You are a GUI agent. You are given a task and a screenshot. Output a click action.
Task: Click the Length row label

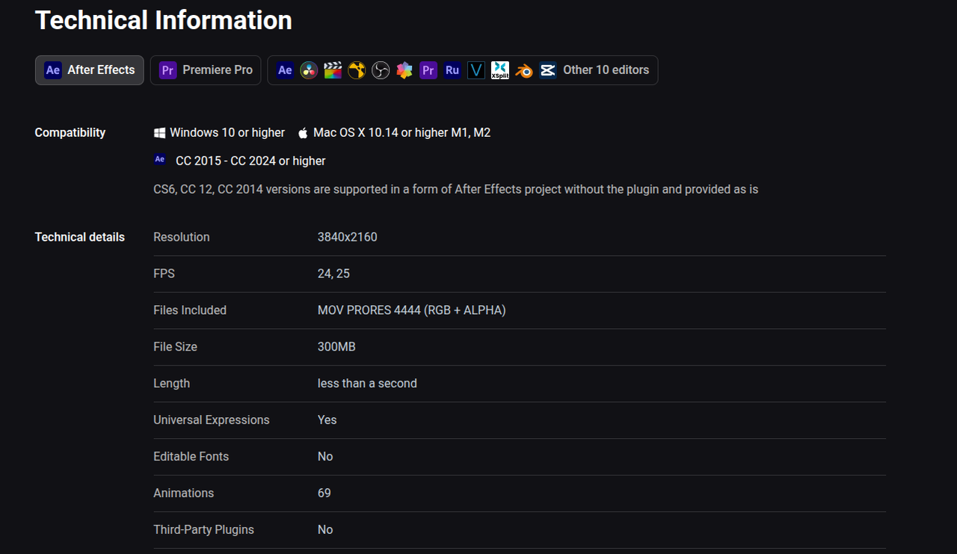point(172,384)
